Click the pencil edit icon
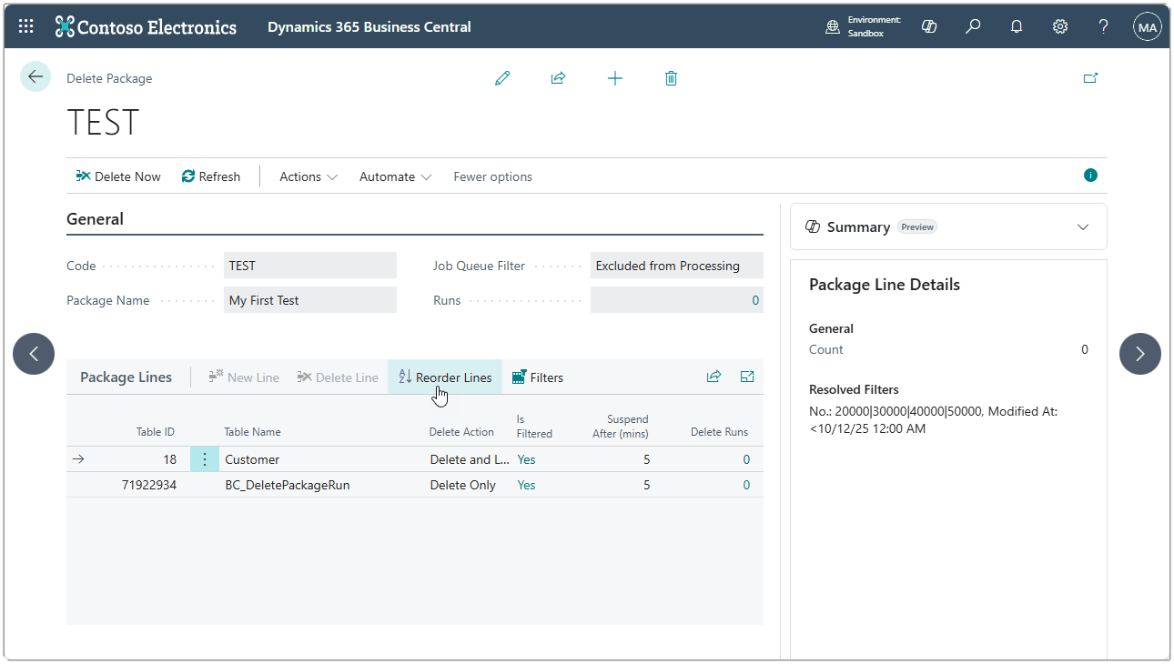The image size is (1174, 664). pyautogui.click(x=502, y=78)
